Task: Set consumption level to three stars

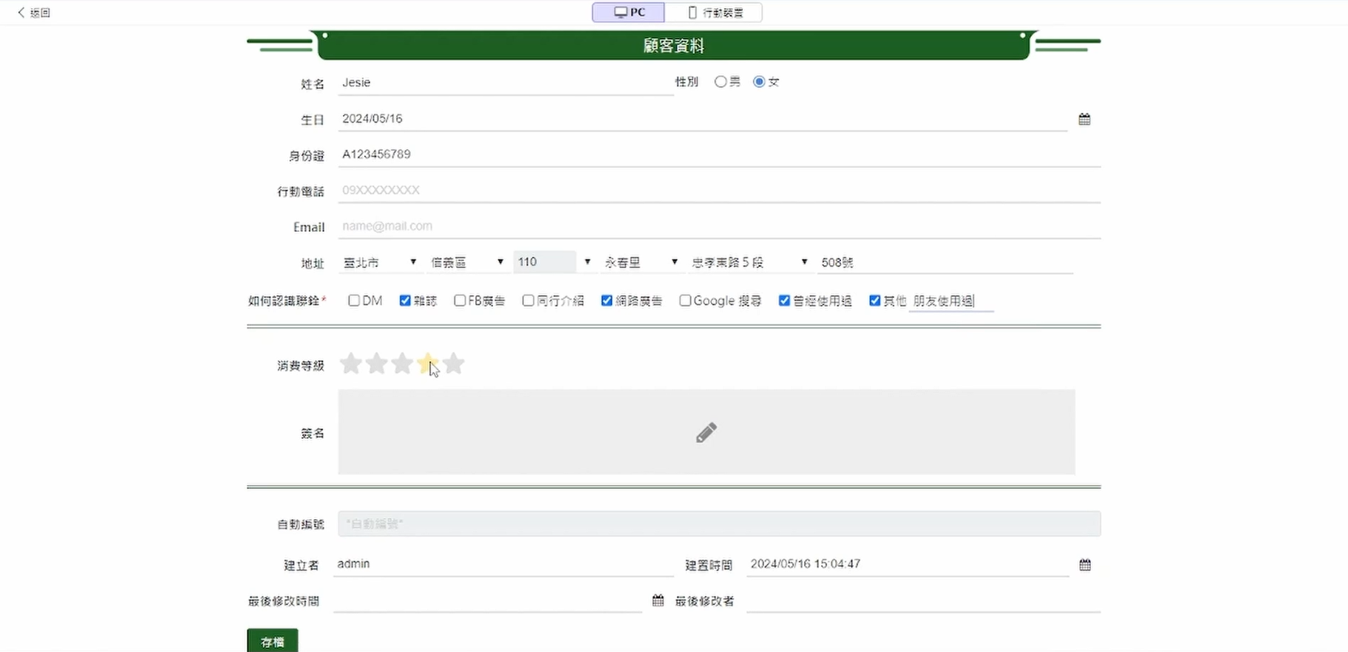Action: [402, 363]
